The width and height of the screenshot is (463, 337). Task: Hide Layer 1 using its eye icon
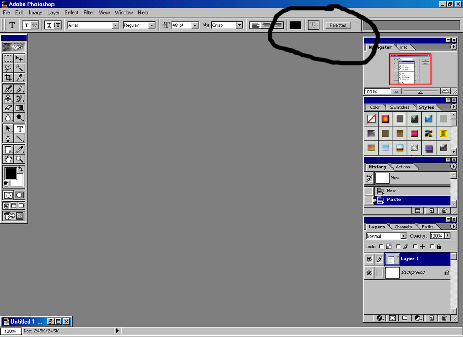point(369,259)
